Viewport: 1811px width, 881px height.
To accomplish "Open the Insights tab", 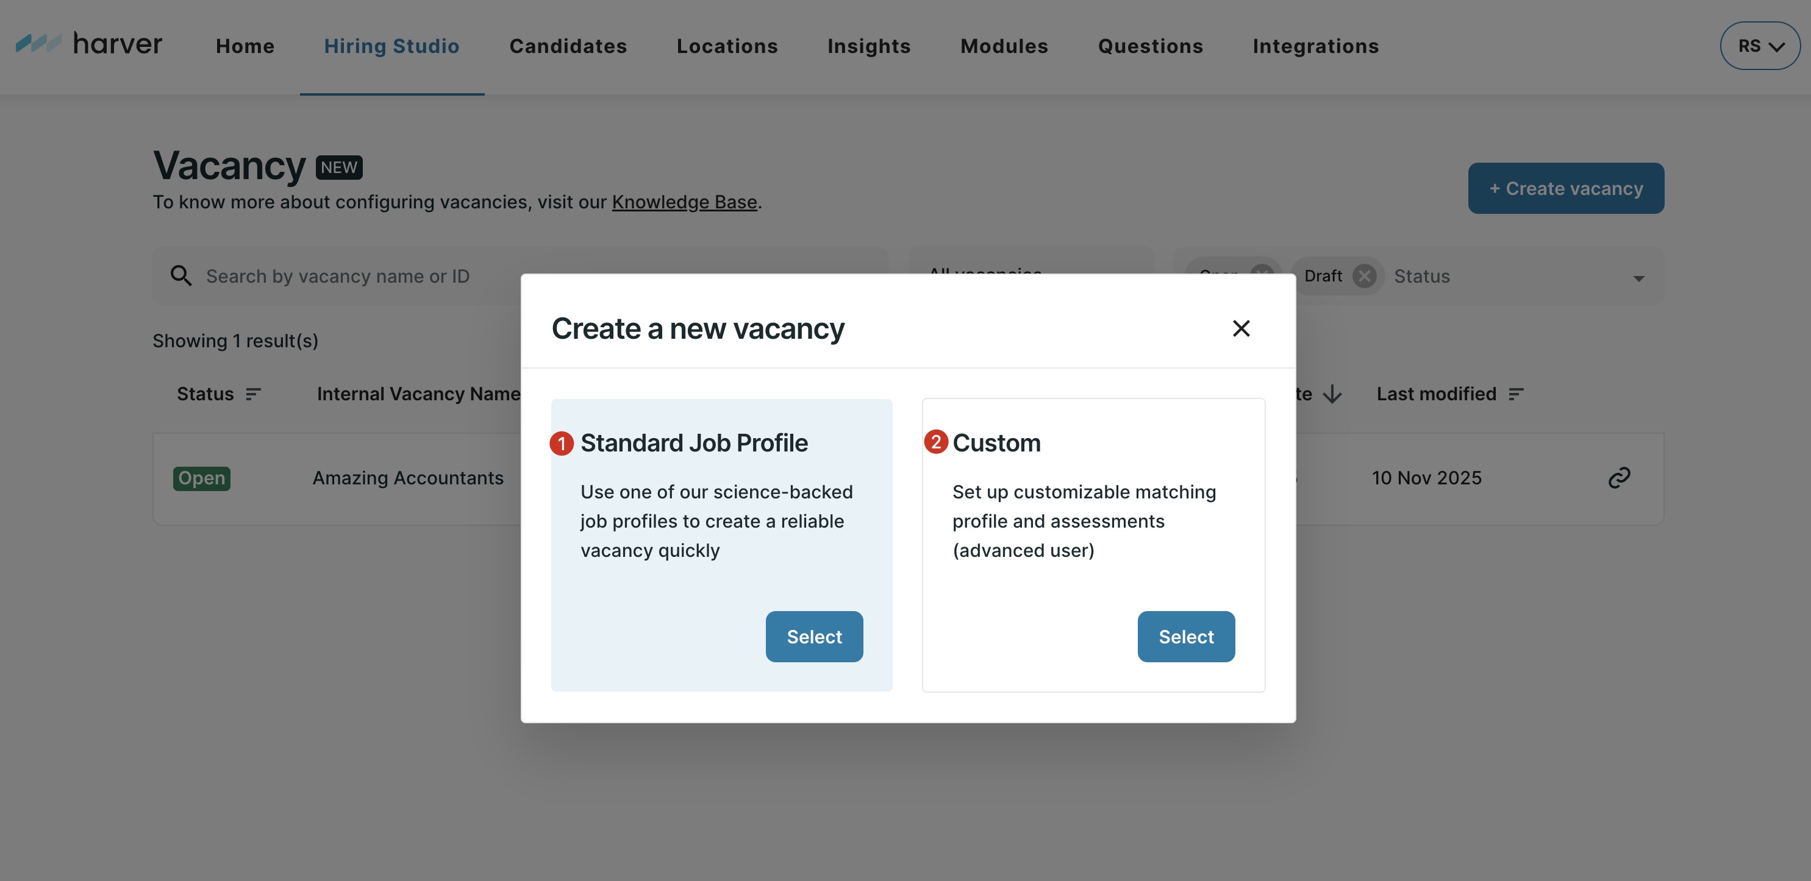I will [x=869, y=46].
